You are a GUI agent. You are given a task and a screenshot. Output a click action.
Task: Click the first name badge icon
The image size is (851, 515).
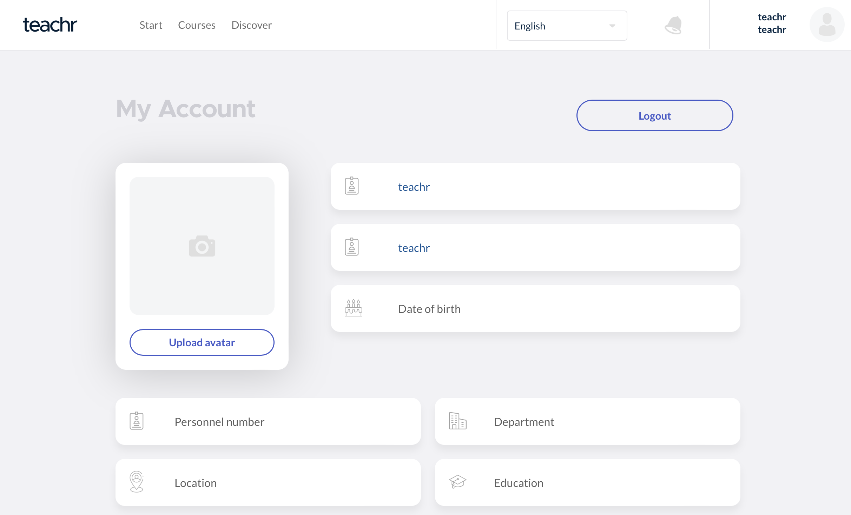pos(351,186)
